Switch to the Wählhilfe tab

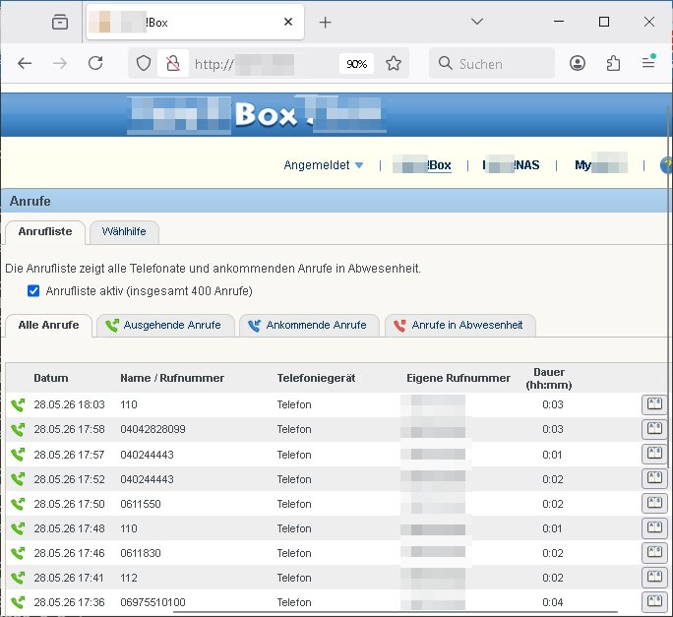pyautogui.click(x=124, y=232)
